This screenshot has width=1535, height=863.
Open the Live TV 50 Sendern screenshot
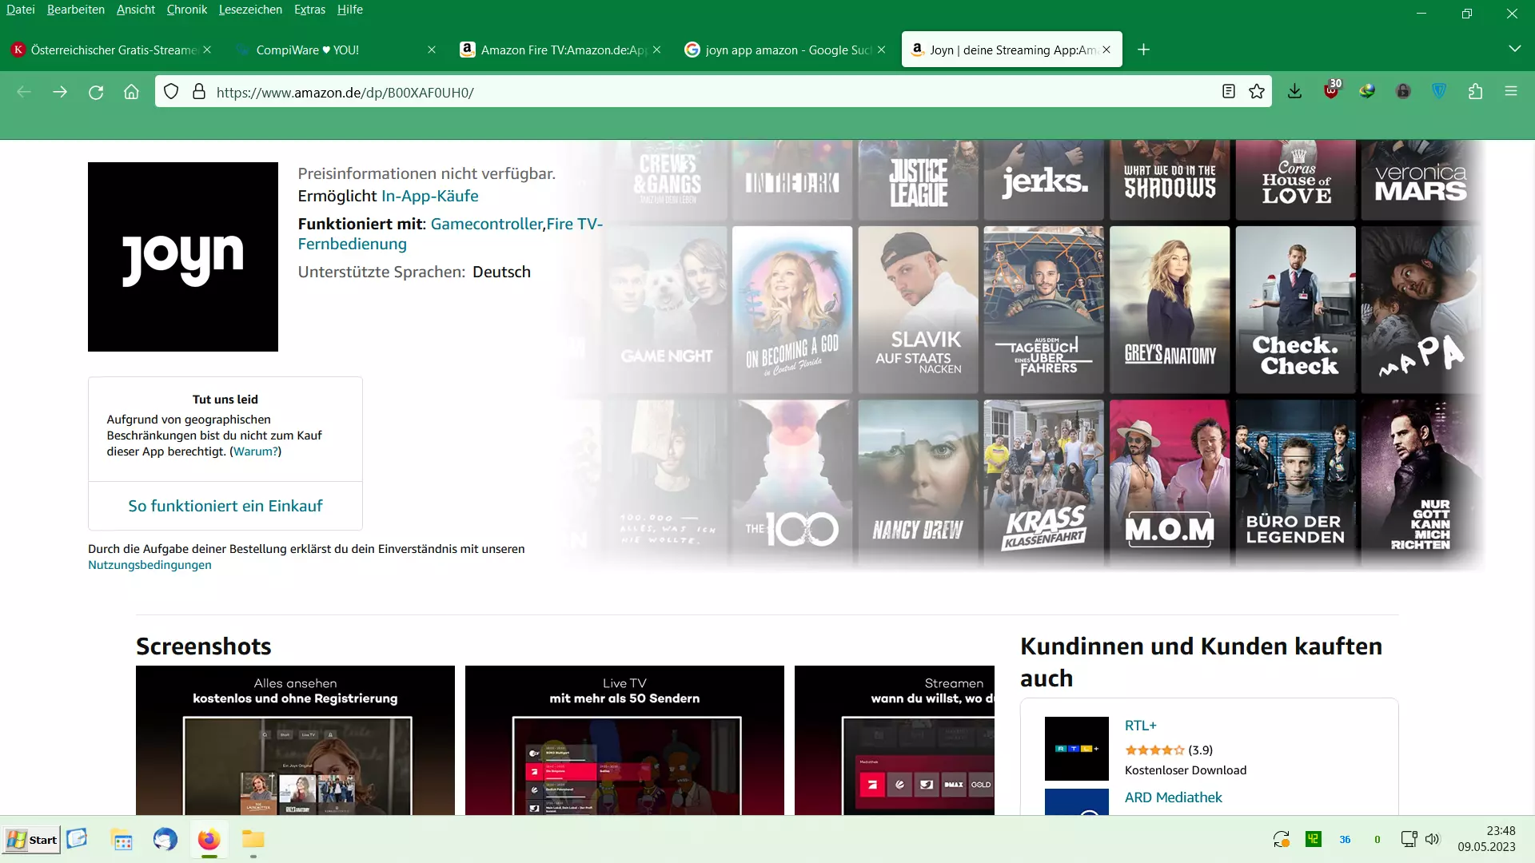624,740
